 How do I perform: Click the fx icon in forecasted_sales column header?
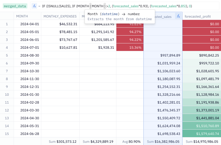[x=178, y=16]
